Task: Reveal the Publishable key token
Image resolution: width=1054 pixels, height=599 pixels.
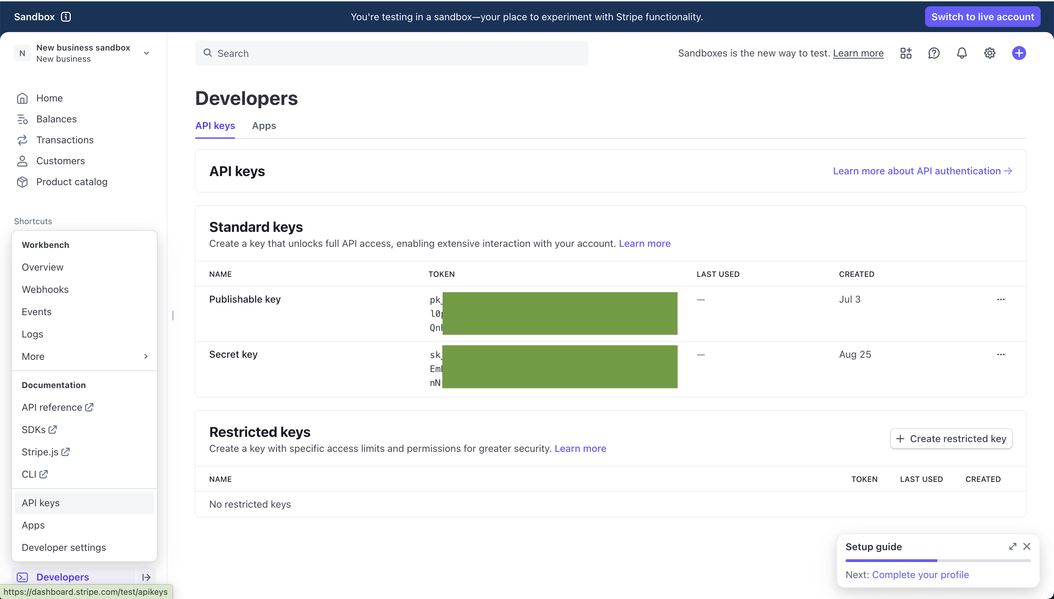Action: point(553,313)
